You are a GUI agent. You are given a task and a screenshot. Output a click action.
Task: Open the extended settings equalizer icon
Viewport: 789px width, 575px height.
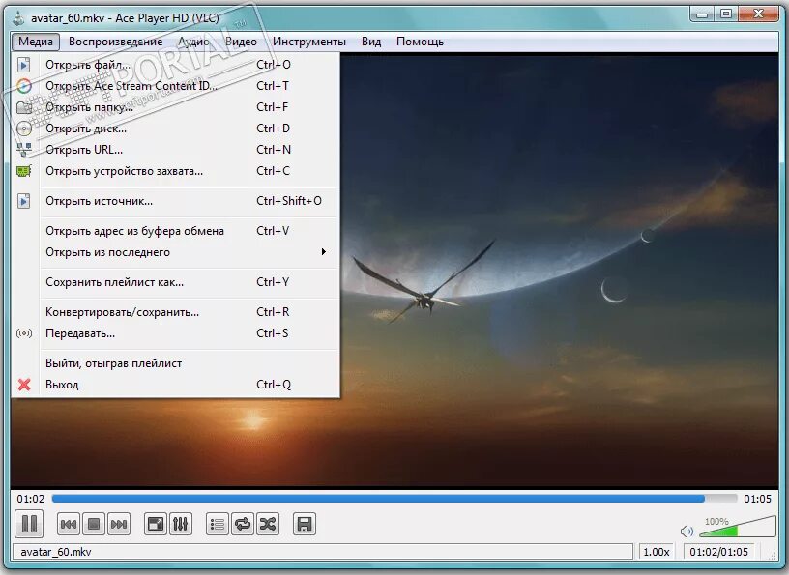[x=181, y=524]
